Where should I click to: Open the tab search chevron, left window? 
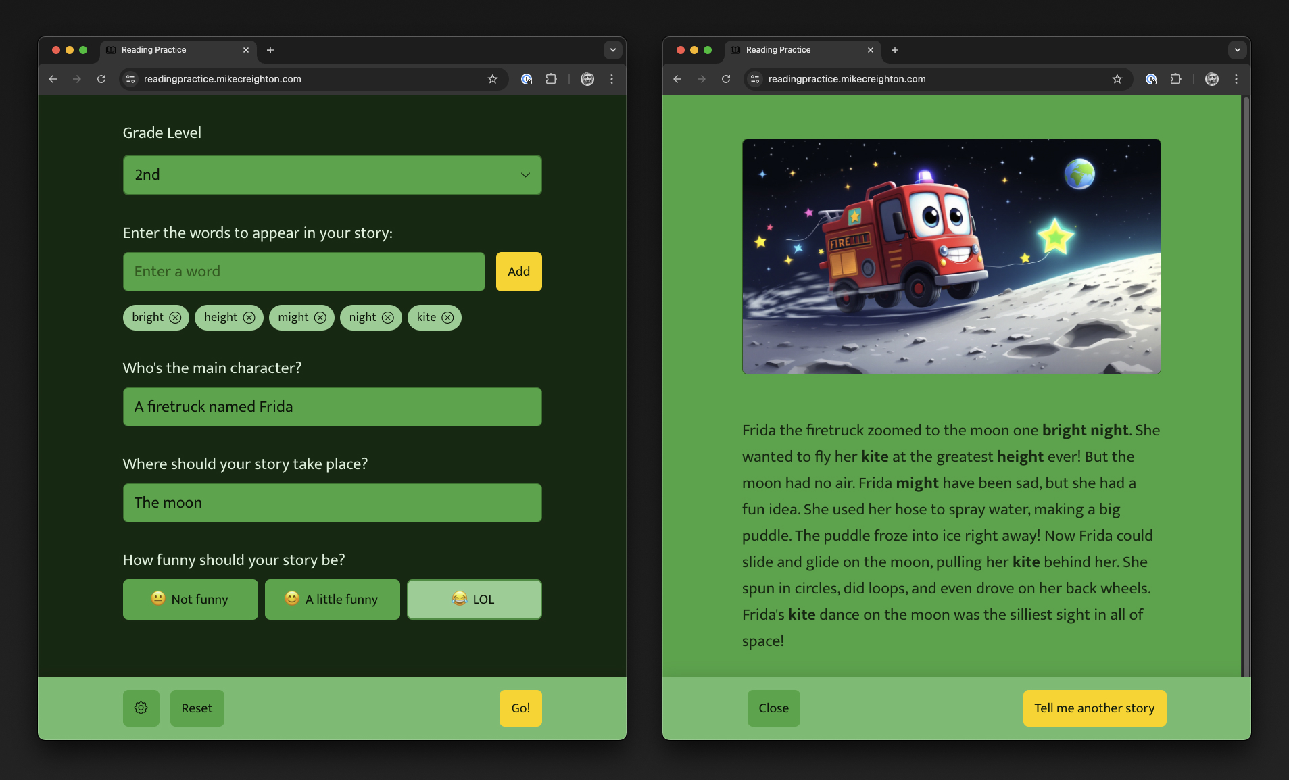pyautogui.click(x=612, y=50)
